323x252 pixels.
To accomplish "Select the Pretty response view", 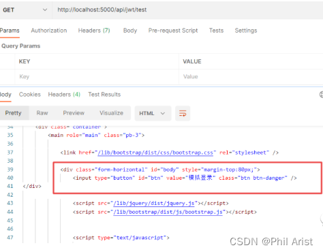I will (14, 113).
